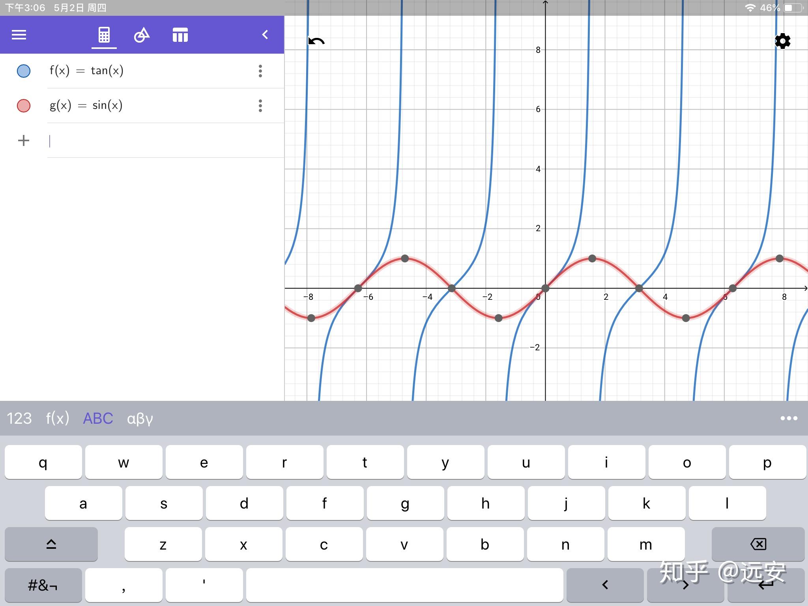Tap the shift caps key

(51, 544)
